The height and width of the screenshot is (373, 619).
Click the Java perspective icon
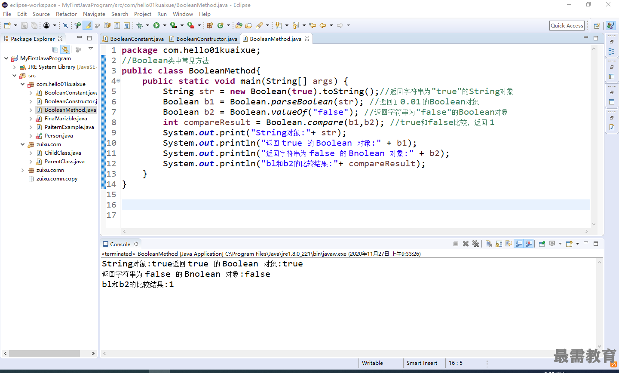pyautogui.click(x=610, y=26)
